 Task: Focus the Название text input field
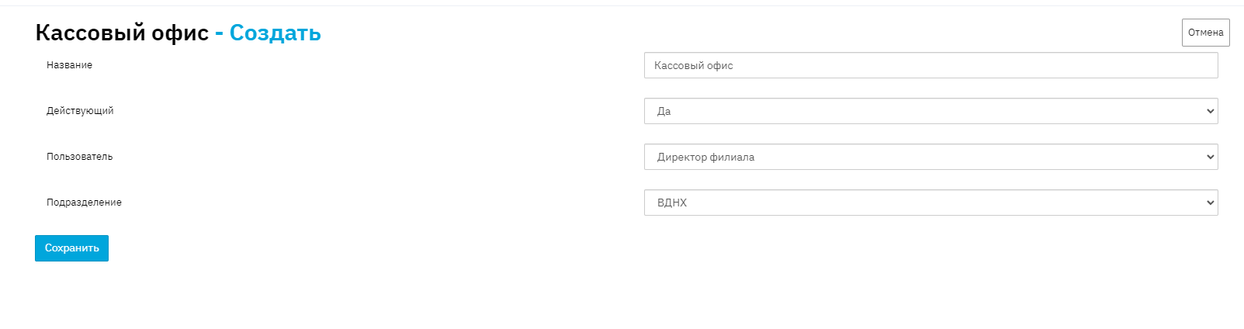coord(930,66)
